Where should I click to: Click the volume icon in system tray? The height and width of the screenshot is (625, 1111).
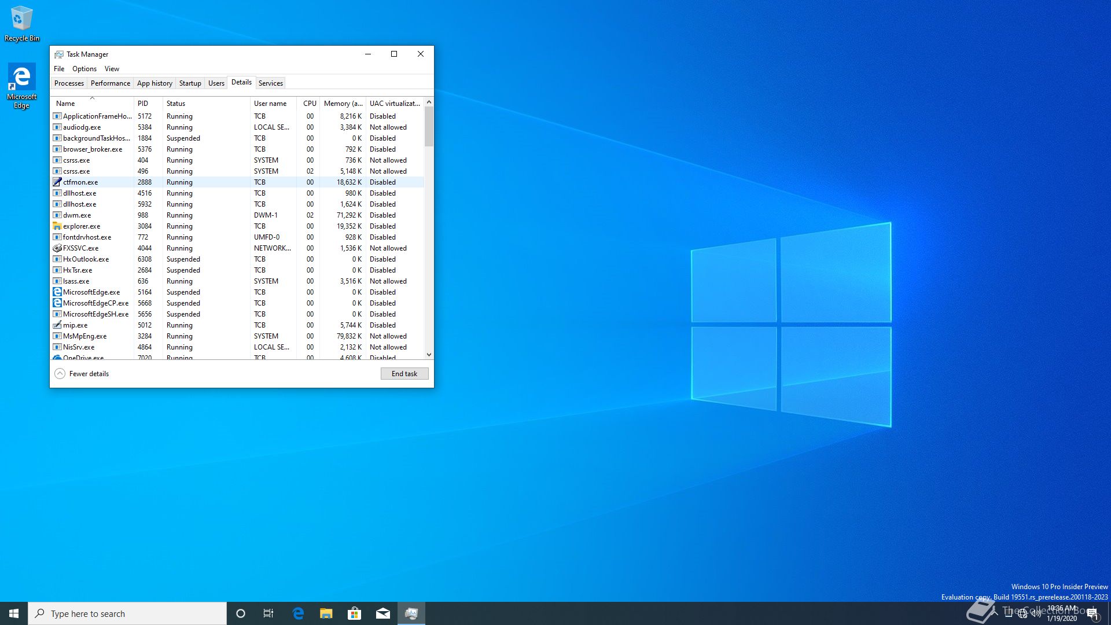[1036, 613]
